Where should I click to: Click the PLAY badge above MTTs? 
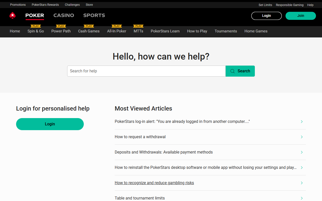click(138, 26)
